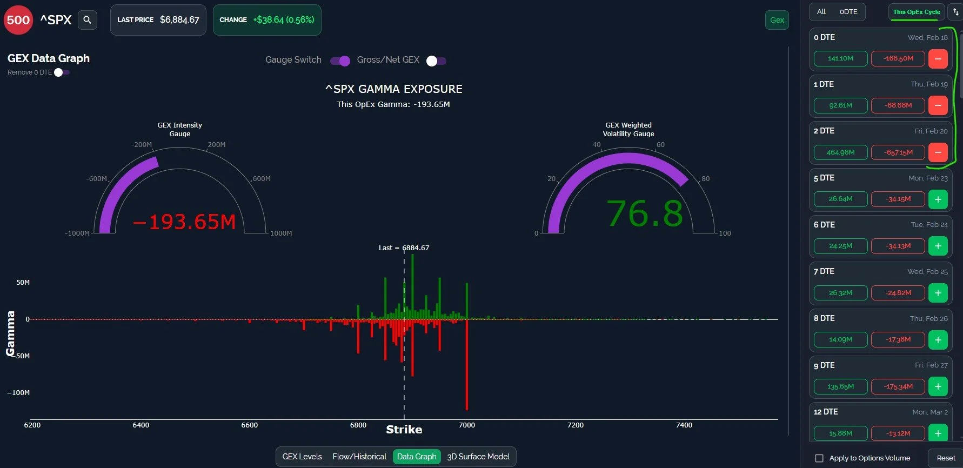
Task: Select the This OpEx Cycle filter
Action: click(x=917, y=12)
